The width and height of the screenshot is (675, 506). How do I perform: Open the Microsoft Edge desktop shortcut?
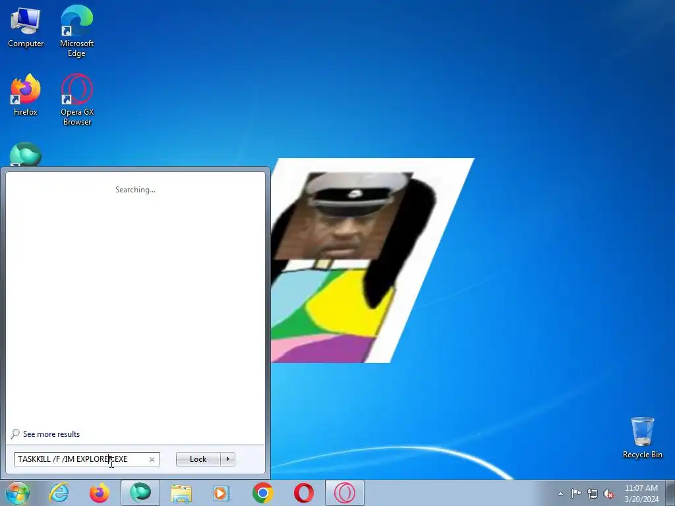tap(76, 31)
